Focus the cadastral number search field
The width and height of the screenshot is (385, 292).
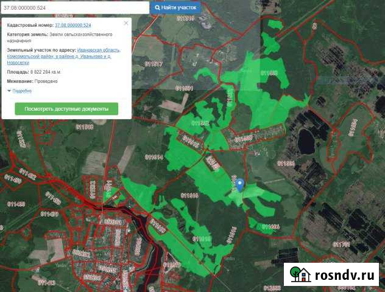coord(74,7)
